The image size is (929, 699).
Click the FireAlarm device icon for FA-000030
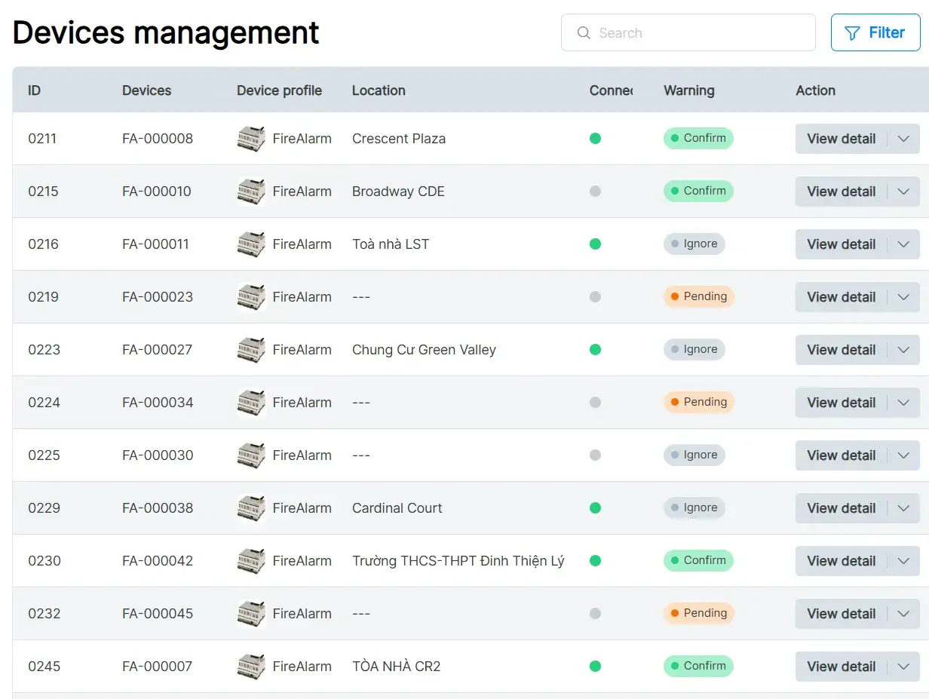[x=251, y=455]
